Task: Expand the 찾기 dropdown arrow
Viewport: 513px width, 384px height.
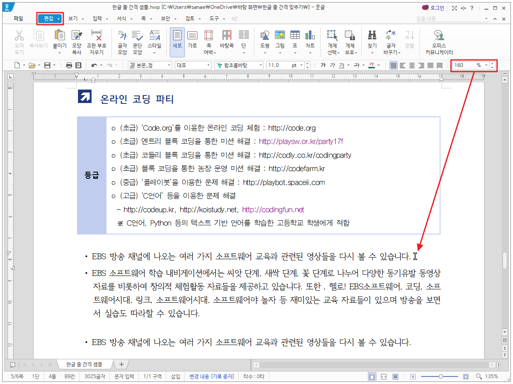Action: [372, 53]
